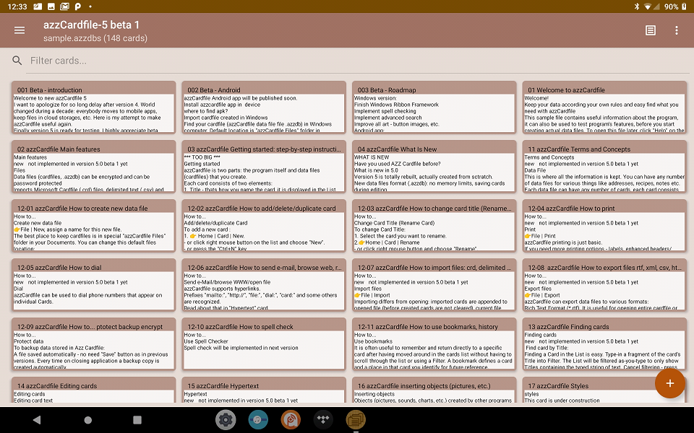Open the three-dot overflow menu
Screen dimensions: 694x433
coord(677,30)
